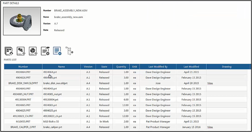Viewport: 252px width, 132px height.
Task: Open the 3D cube view icon
Action: point(33,51)
